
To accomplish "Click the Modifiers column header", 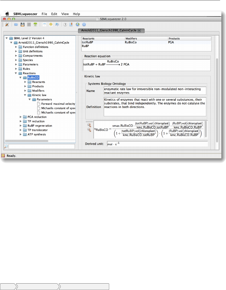I will pyautogui.click(x=146, y=39).
